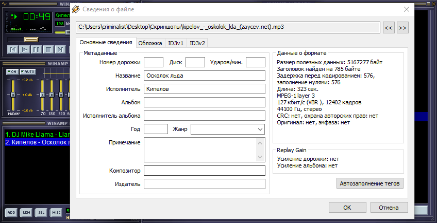Stop playback with the Stop button
This screenshot has width=437, height=223.
[x=48, y=49]
